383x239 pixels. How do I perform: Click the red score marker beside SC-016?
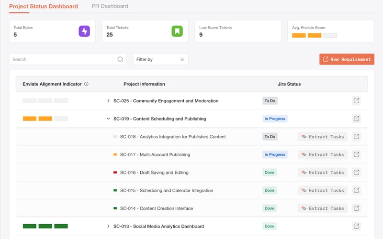pos(115,173)
